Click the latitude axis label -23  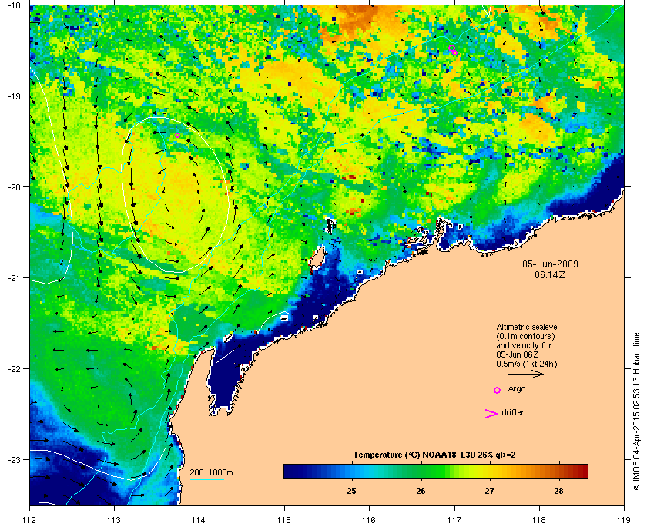(x=15, y=459)
